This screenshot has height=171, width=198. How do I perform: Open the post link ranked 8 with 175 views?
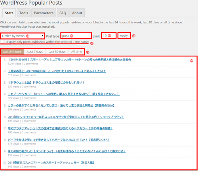[x=59, y=140]
